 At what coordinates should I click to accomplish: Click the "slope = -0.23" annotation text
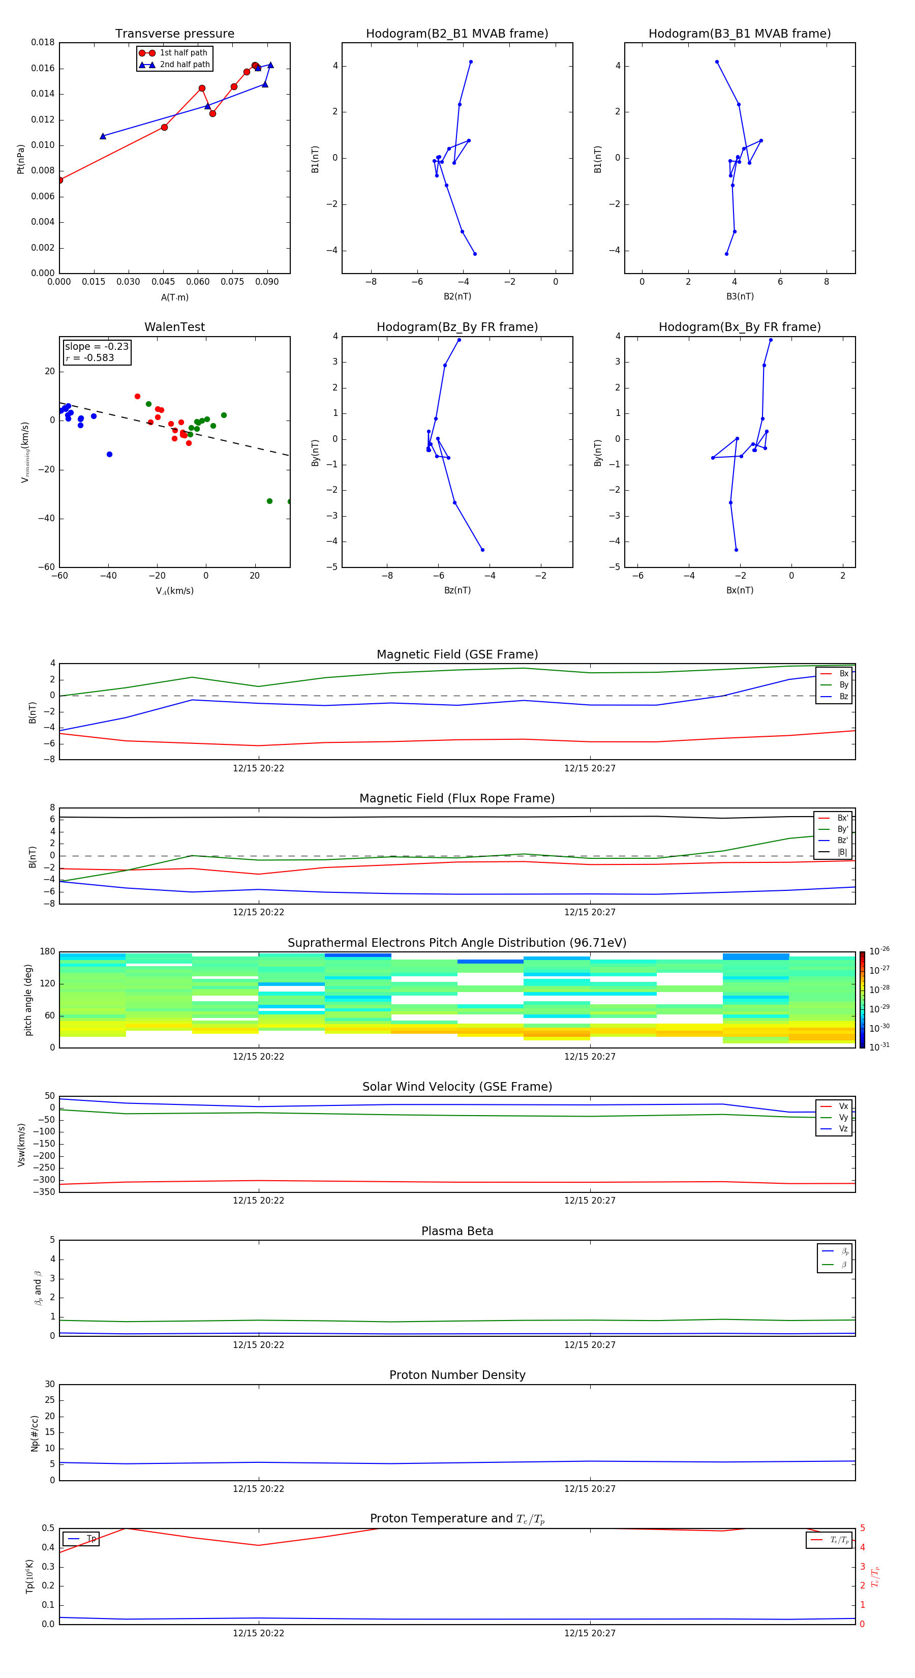click(97, 347)
